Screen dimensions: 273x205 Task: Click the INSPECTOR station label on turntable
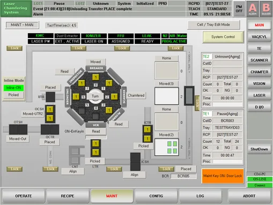(76, 76)
